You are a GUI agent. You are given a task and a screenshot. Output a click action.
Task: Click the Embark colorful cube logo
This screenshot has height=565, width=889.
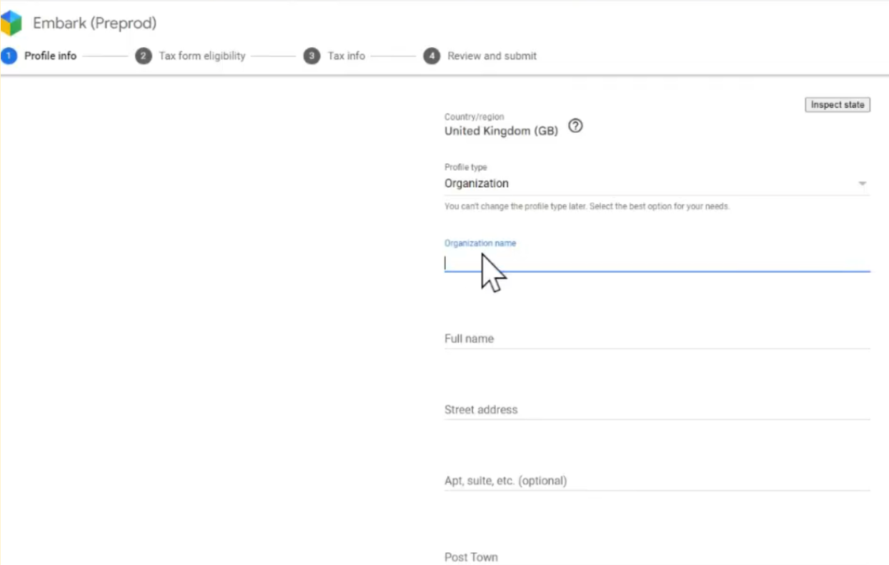[x=11, y=24]
